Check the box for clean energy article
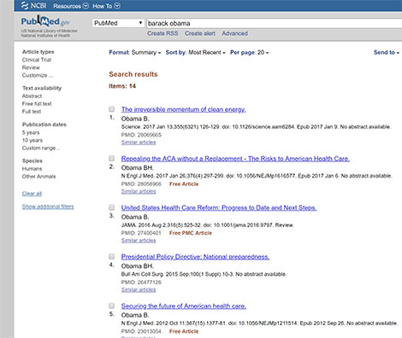Viewport: 402px width, 338px height. click(x=112, y=109)
